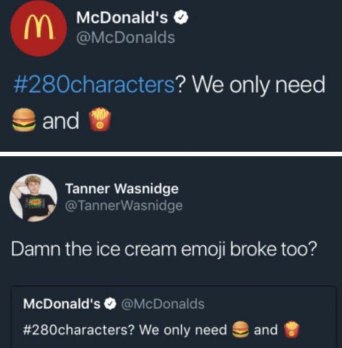Click the Tanner Wasnidge display name

(x=122, y=188)
